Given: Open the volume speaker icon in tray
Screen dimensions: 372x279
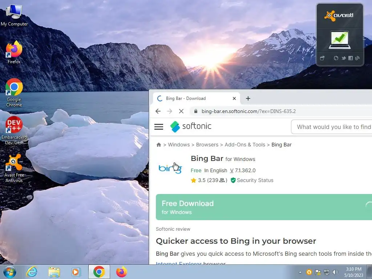Looking at the screenshot, I should pos(335,272).
